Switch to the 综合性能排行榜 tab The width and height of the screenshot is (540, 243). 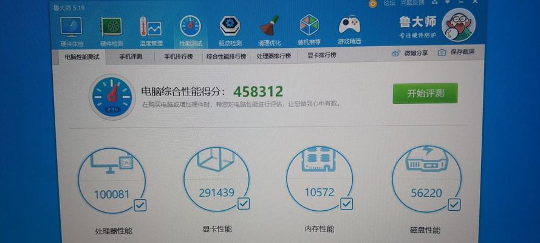(226, 56)
